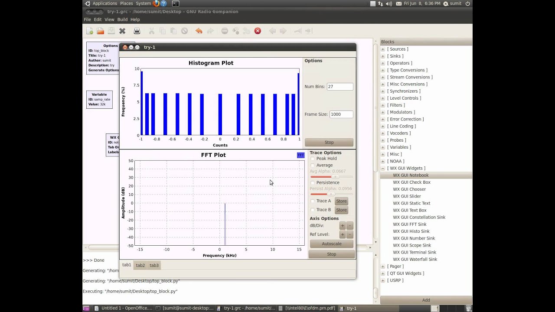Click the Print toolbar icon
This screenshot has height=312, width=555.
[x=137, y=31]
